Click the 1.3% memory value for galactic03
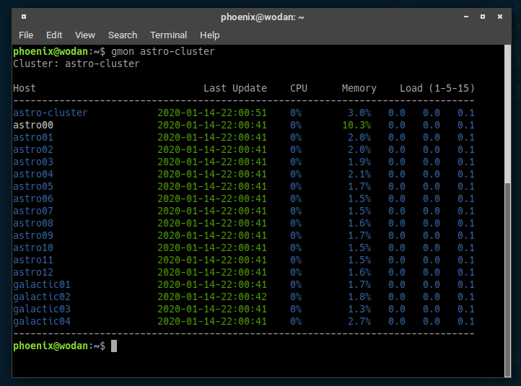Viewport: 521px width, 386px height. pyautogui.click(x=359, y=309)
